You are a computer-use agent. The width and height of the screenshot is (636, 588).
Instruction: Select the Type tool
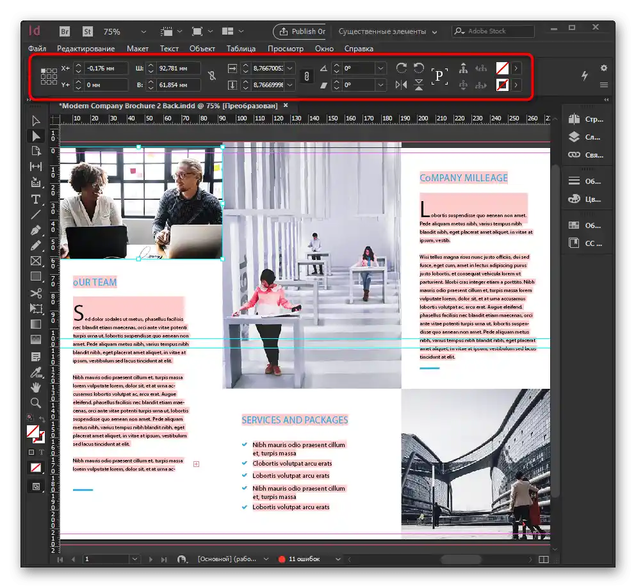pyautogui.click(x=36, y=199)
